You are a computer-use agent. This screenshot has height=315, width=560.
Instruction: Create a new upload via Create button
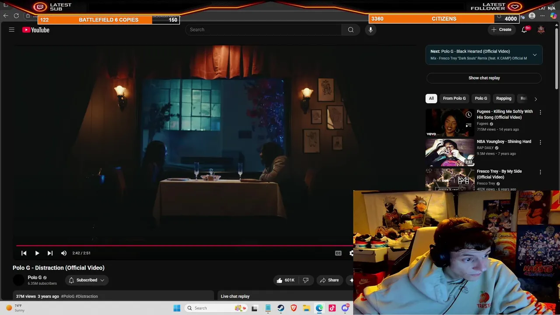501,30
